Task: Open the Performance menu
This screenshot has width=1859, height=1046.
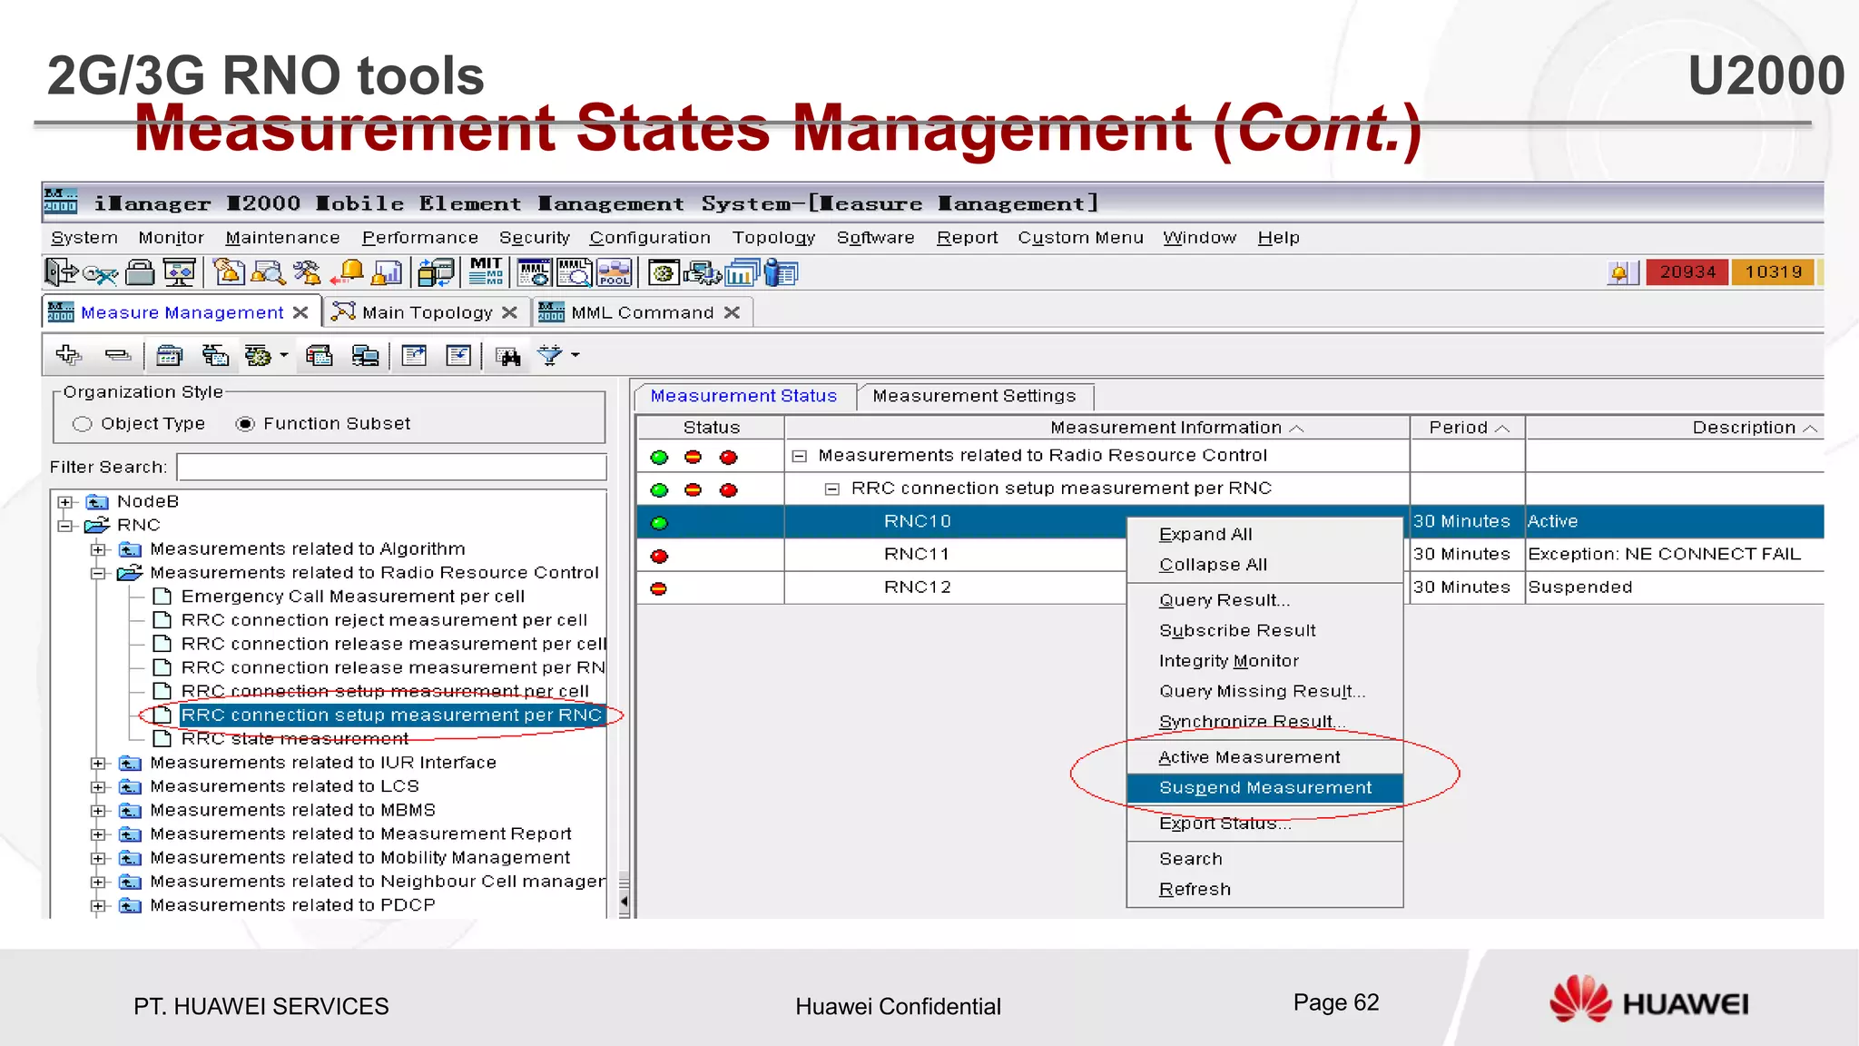Action: point(419,238)
